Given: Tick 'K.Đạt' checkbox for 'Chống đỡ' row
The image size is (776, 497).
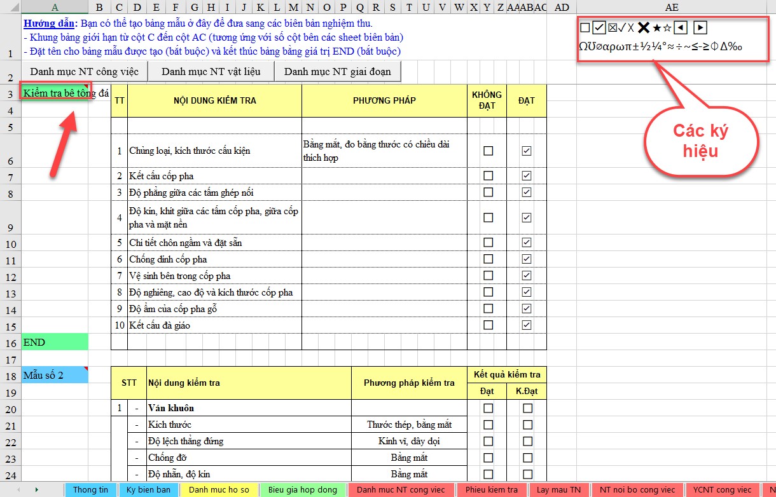Looking at the screenshot, I should [527, 458].
